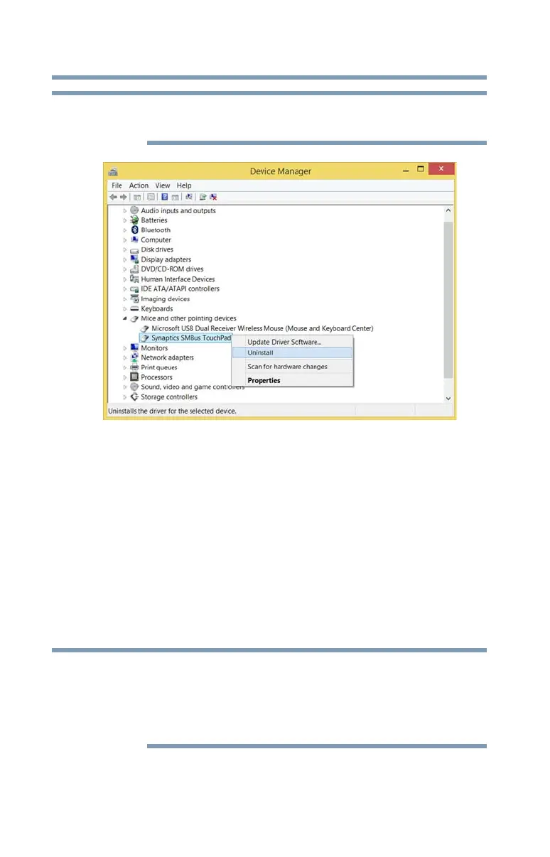The height and width of the screenshot is (857, 550).
Task: Expand the Storage controllers node arrow
Action: coord(125,397)
